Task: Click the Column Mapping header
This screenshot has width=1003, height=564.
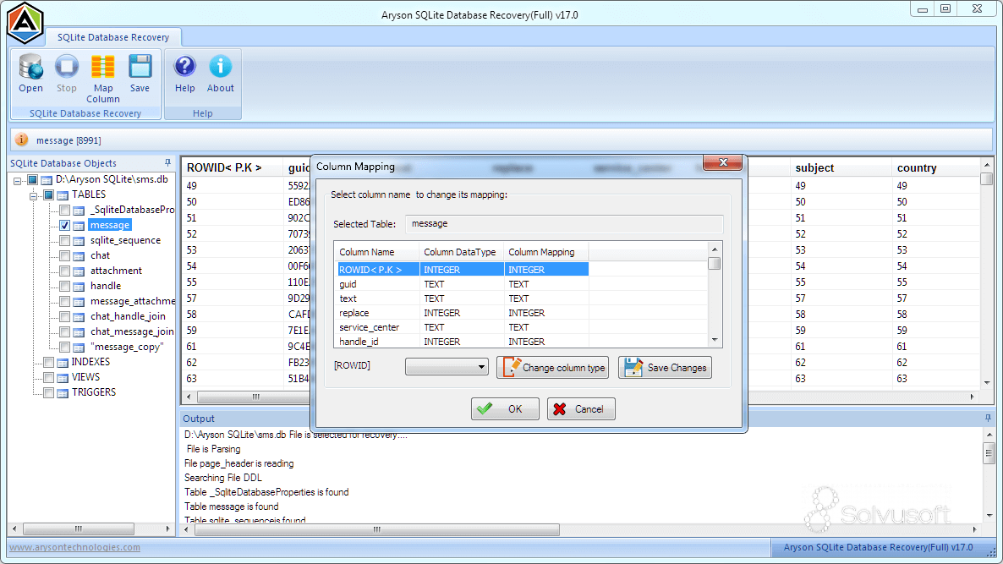Action: tap(545, 252)
